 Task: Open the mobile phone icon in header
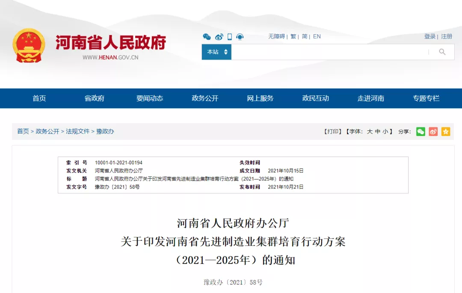pos(230,36)
